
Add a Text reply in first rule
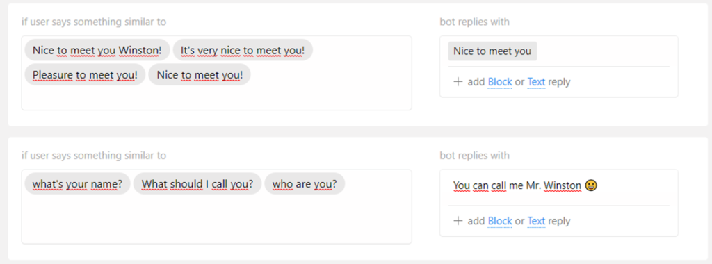tap(536, 82)
